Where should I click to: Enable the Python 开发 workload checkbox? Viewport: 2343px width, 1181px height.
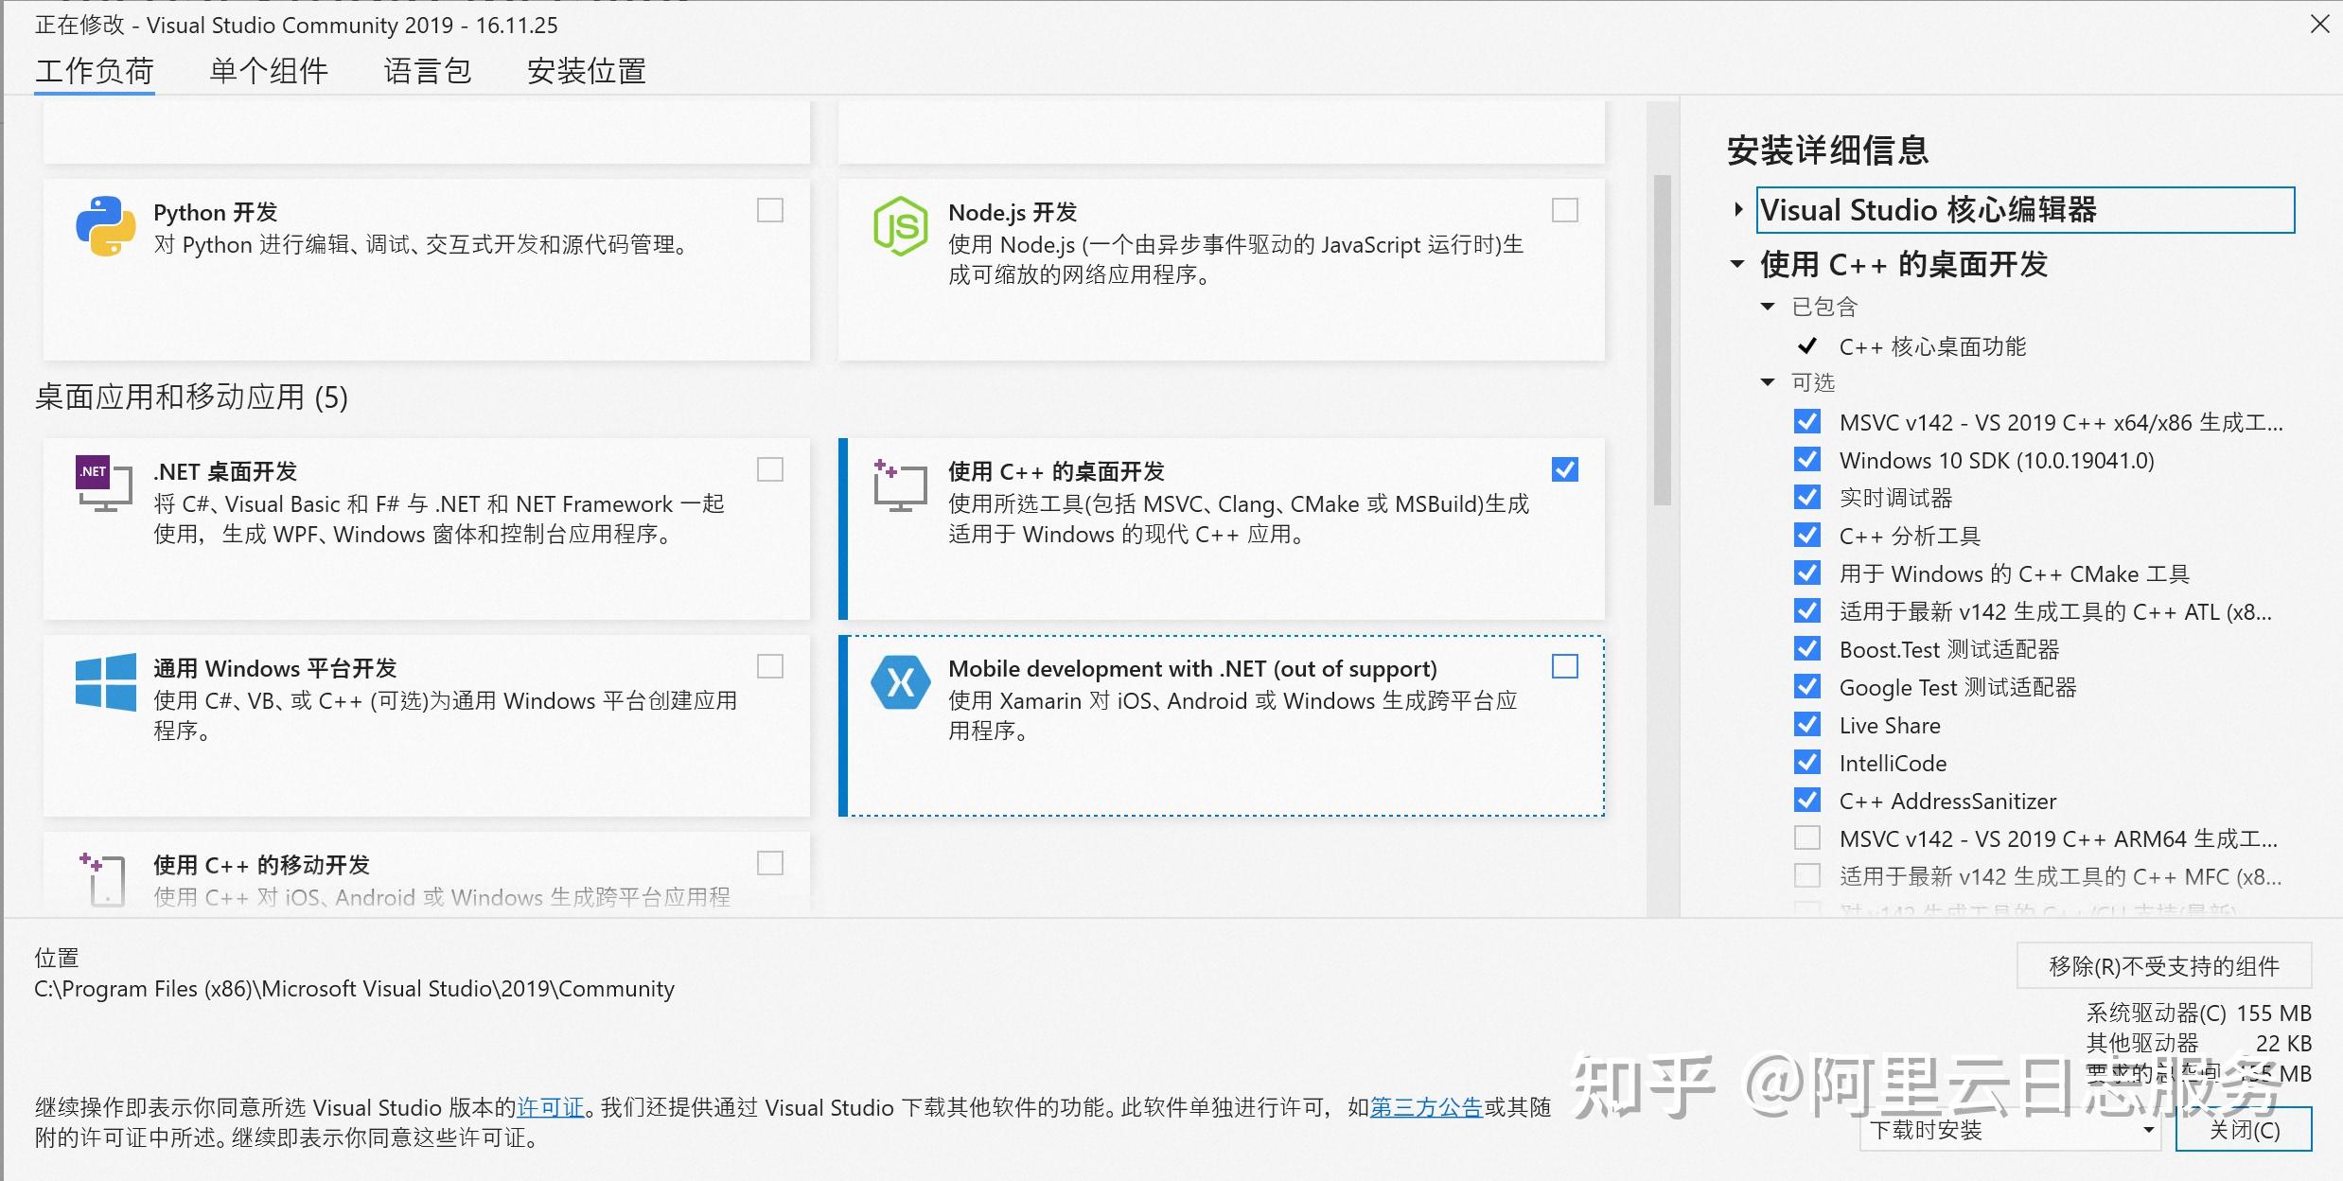pos(770,210)
